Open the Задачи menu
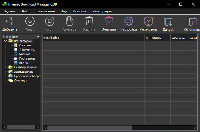The image size is (200, 132). (9, 11)
